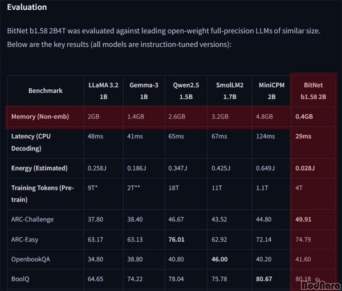Click the 64.65 BoolQ score
The width and height of the screenshot is (342, 291).
[95, 279]
